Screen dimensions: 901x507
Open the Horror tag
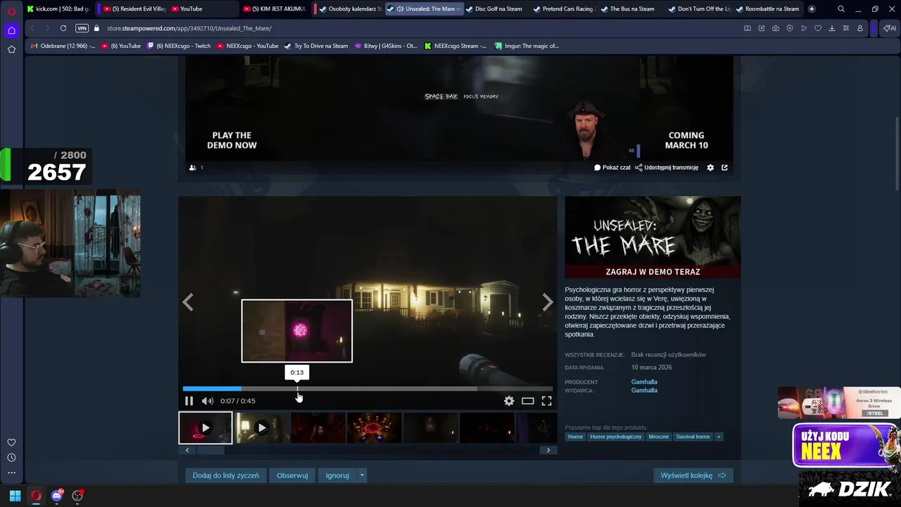576,437
